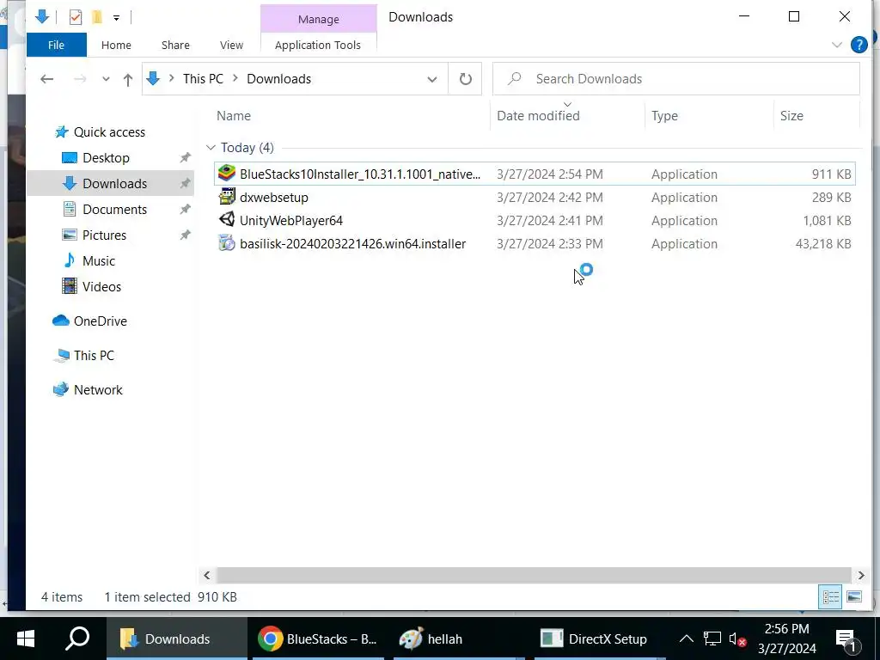This screenshot has width=880, height=660.
Task: Switch to Large icons view layout
Action: pyautogui.click(x=854, y=596)
